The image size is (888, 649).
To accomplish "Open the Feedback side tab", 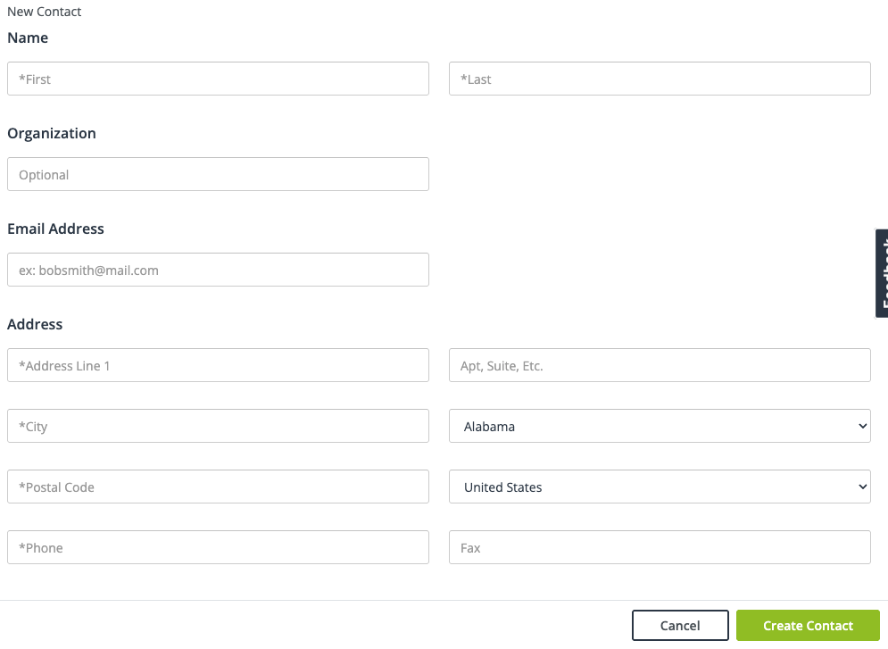I will pyautogui.click(x=882, y=273).
